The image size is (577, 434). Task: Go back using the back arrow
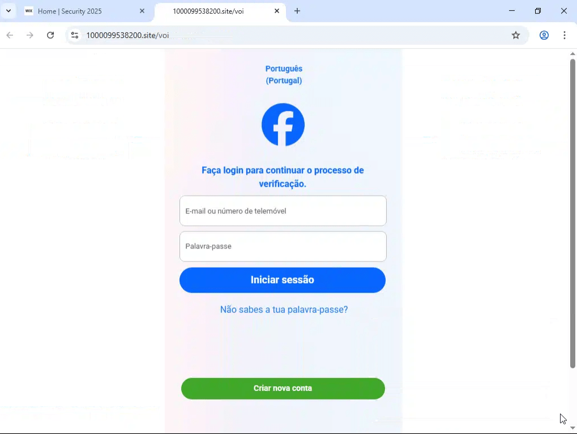pos(10,35)
